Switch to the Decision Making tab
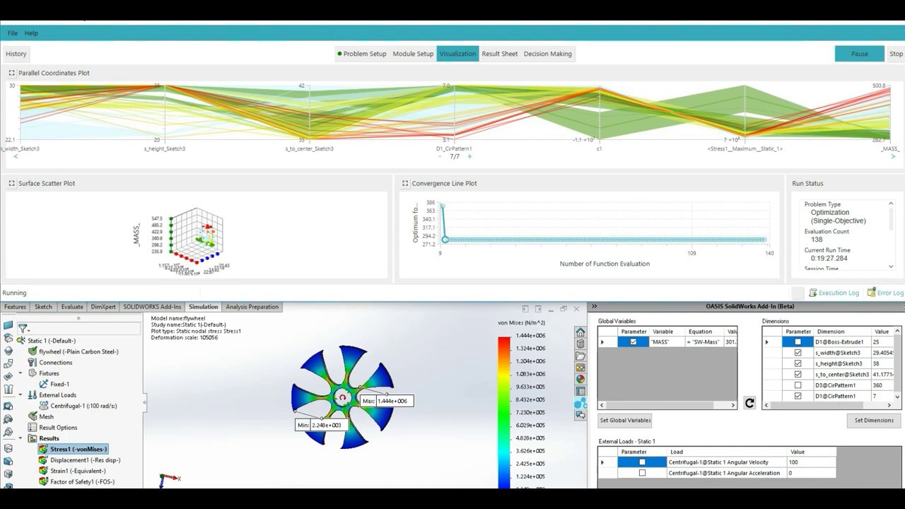Image resolution: width=905 pixels, height=509 pixels. tap(548, 54)
